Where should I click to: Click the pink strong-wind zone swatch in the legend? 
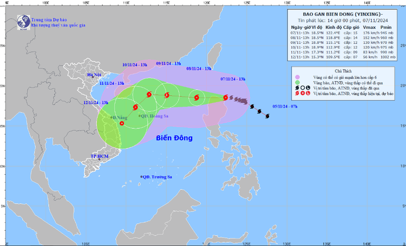click(298, 77)
